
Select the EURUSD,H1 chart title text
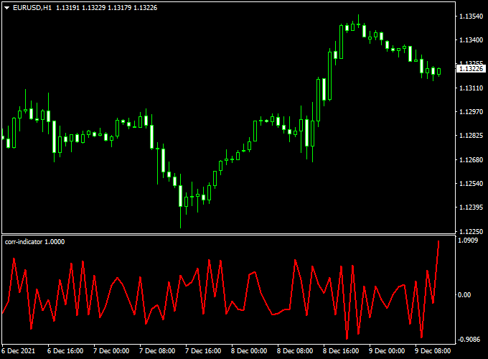point(32,8)
